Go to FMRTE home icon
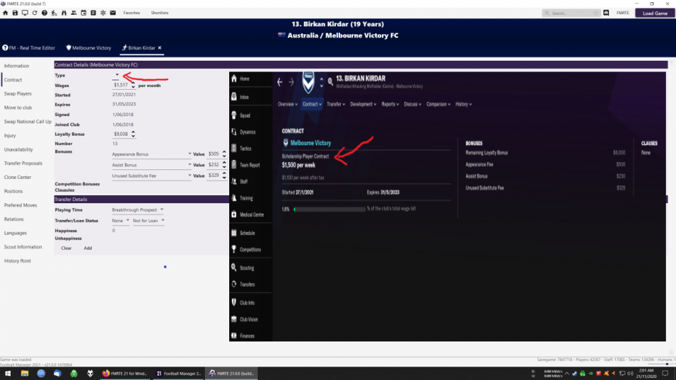 [5, 13]
